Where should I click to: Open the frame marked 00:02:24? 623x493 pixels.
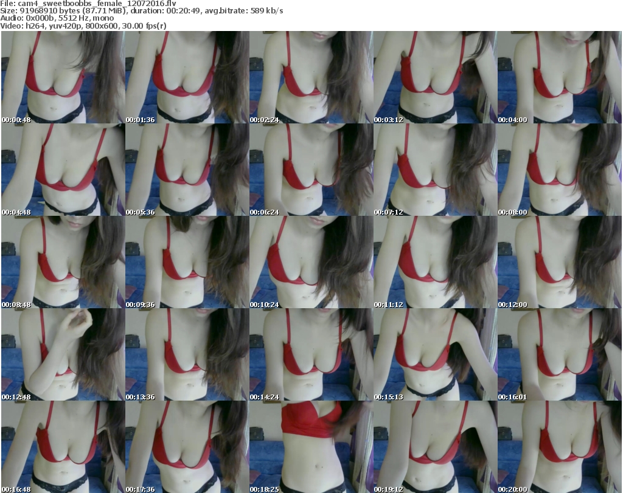click(311, 77)
